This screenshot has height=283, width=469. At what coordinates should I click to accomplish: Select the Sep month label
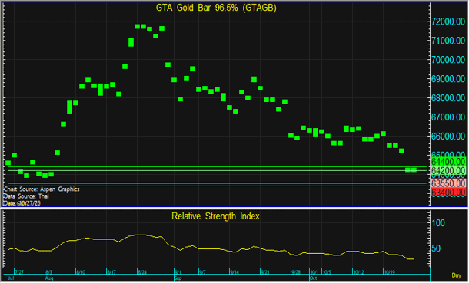(x=178, y=278)
